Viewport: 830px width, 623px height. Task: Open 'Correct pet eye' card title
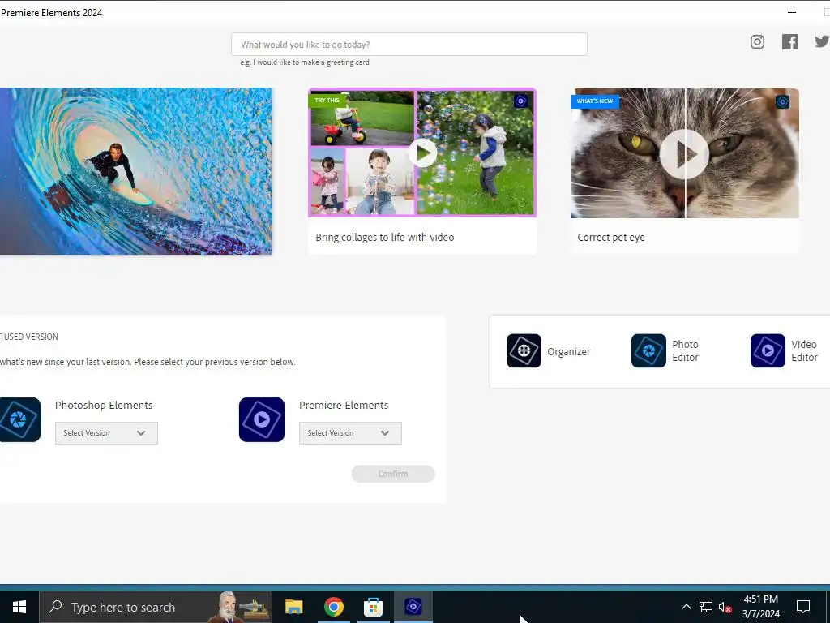pyautogui.click(x=611, y=238)
